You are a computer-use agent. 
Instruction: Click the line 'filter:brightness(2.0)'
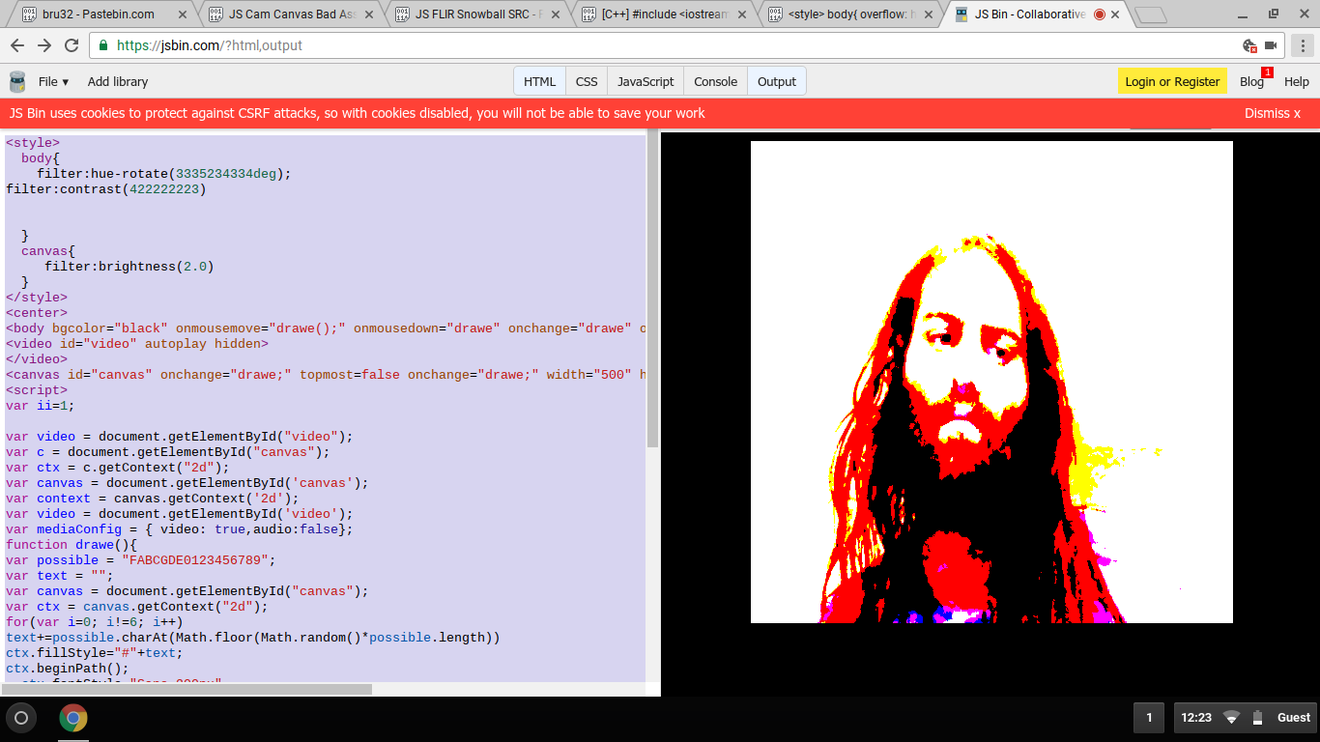[129, 267]
